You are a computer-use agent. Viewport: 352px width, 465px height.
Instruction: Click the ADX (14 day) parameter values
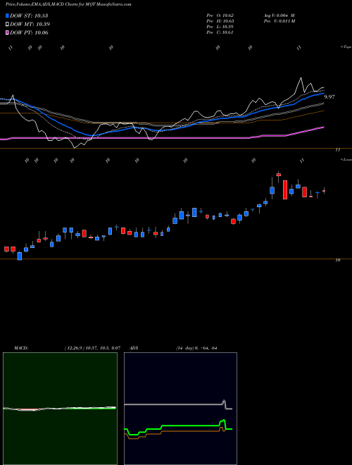(x=197, y=348)
